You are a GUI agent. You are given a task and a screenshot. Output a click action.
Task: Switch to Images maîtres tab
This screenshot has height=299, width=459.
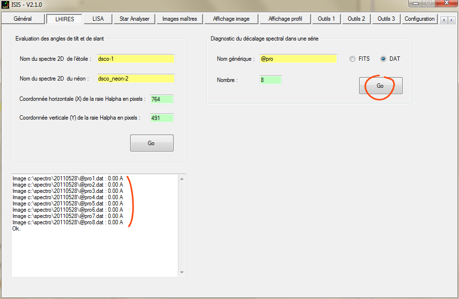179,19
